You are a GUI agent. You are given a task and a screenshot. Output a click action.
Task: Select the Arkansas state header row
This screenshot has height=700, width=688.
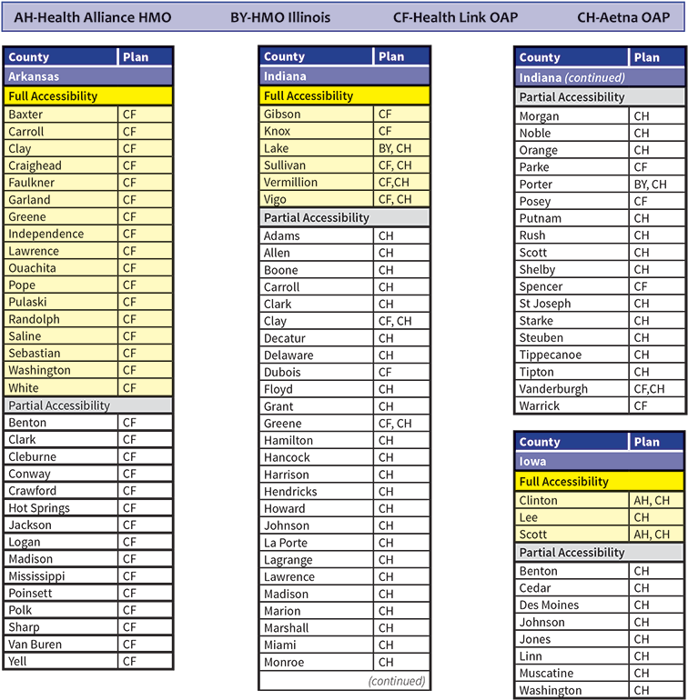[x=88, y=76]
